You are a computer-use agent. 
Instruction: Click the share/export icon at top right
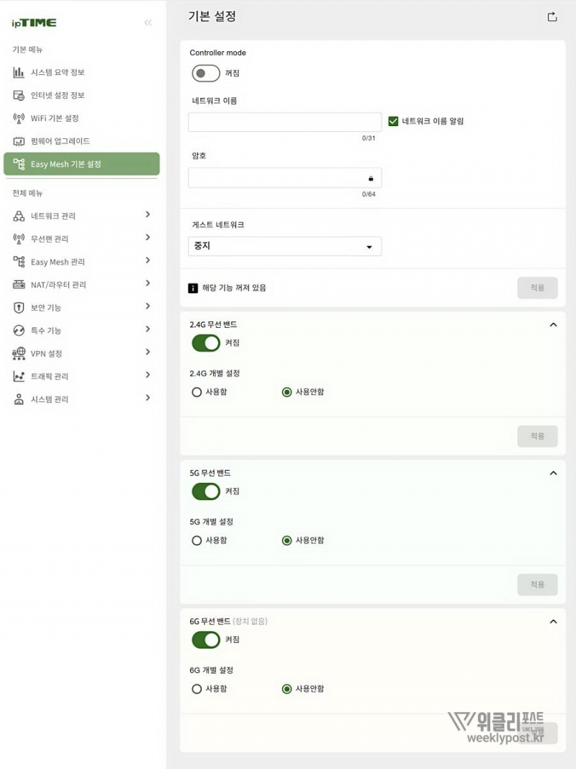(x=552, y=17)
